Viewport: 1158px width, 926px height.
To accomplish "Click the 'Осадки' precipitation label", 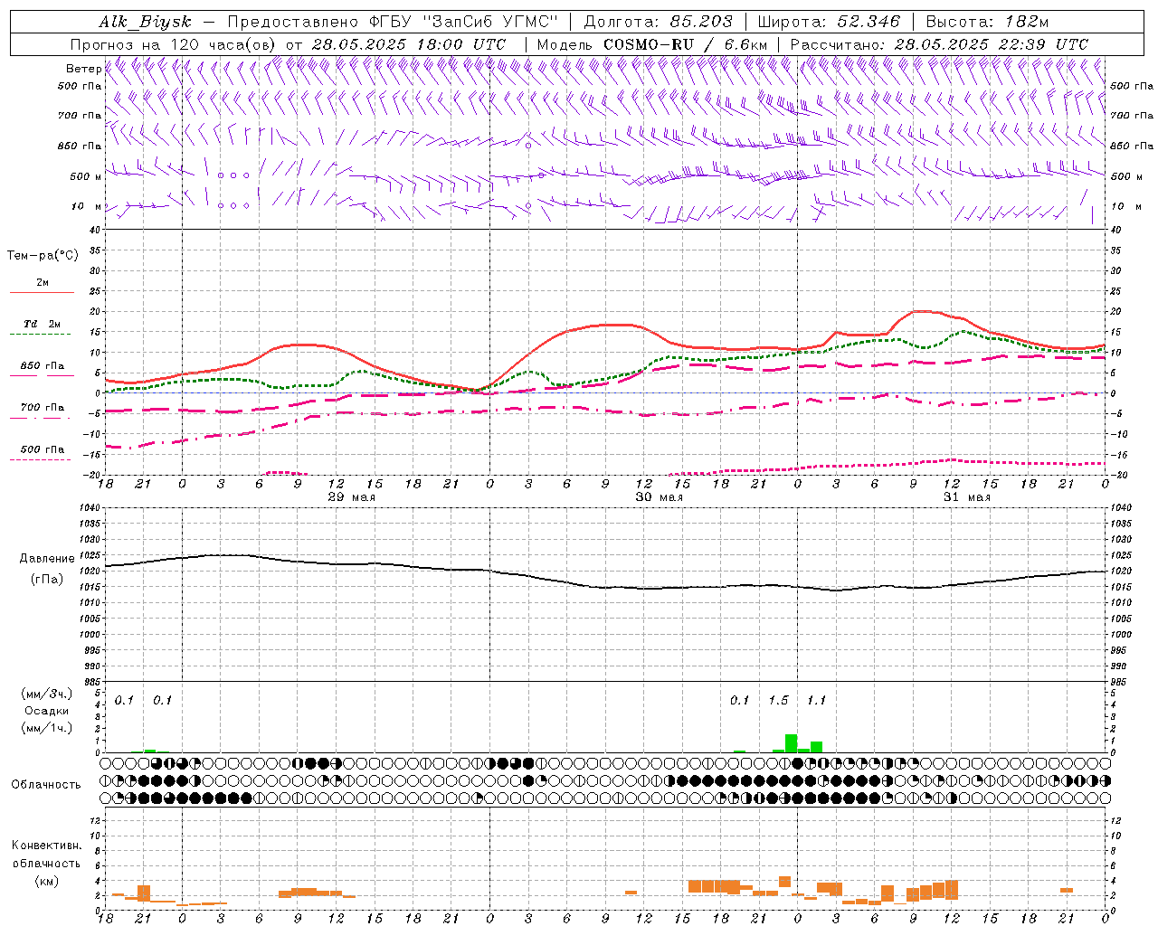I will coord(47,711).
